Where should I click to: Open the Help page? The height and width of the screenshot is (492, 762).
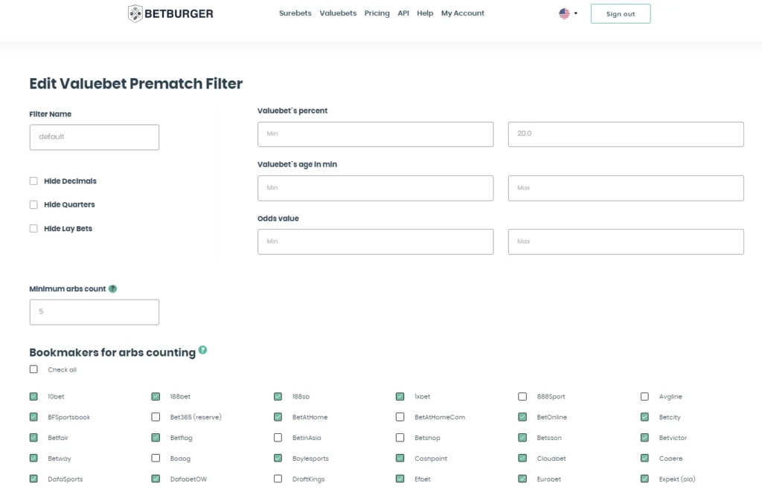click(425, 13)
